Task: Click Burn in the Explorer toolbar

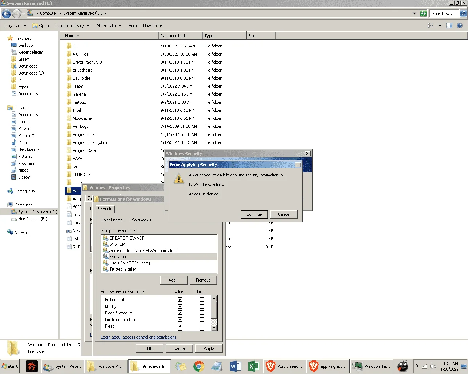Action: coord(133,26)
